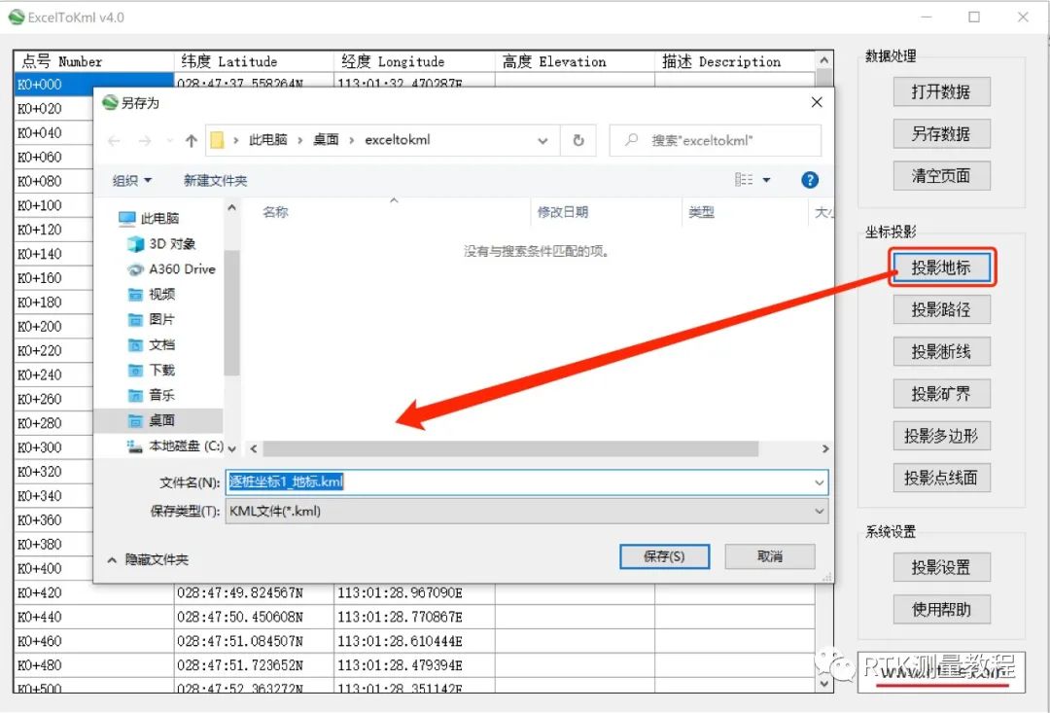This screenshot has width=1050, height=713.
Task: Click 此电脑 in the address path
Action: [x=268, y=140]
